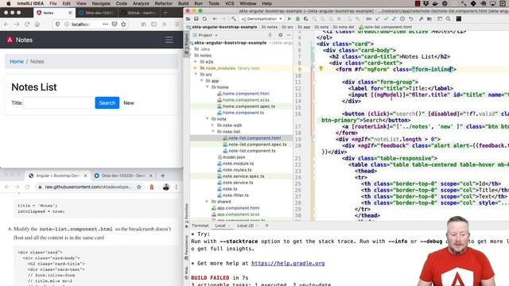The image size is (509, 286).
Task: Bookmark page with Firefox star icon
Action: click(x=123, y=25)
